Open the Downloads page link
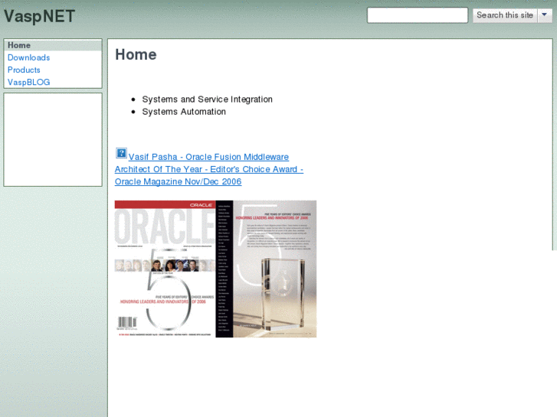557x417 pixels. tap(29, 57)
